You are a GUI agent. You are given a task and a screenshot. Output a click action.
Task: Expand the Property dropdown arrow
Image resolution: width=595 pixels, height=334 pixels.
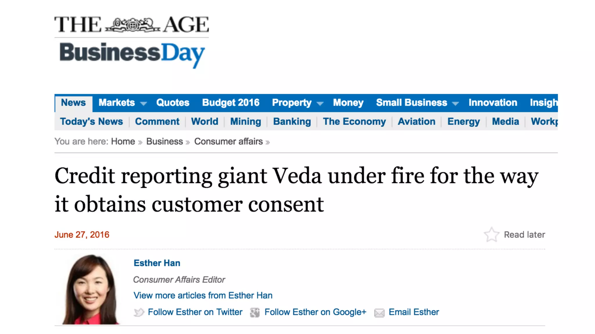click(320, 103)
